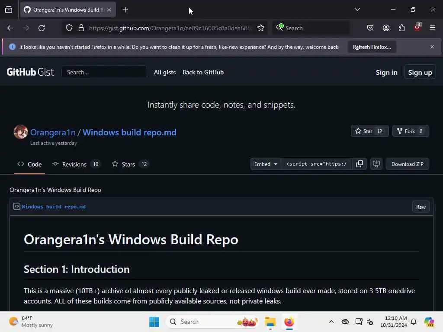443x332 pixels.
Task: Open the weather widget showing 84°F
Action: point(31,322)
